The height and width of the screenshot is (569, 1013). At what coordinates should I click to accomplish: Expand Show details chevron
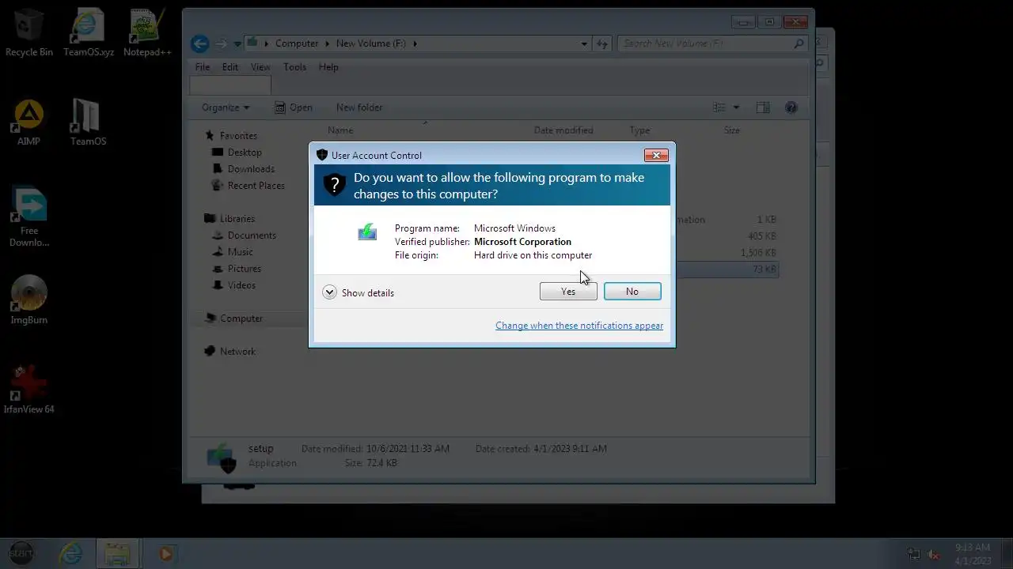point(329,292)
